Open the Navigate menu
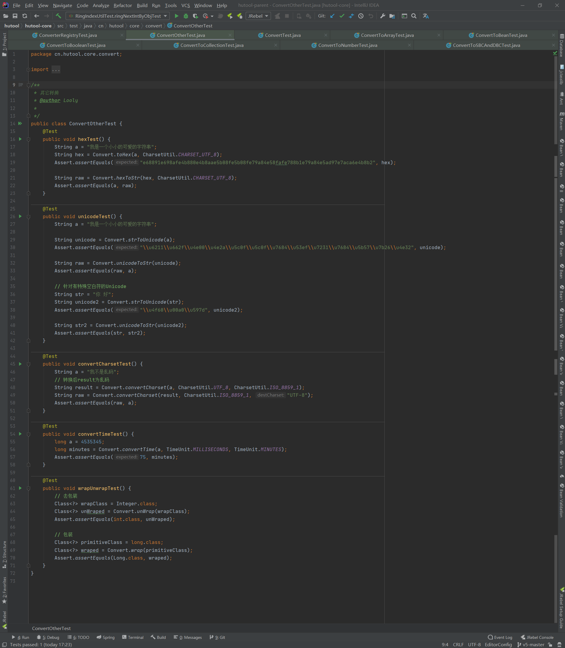The image size is (565, 648). pyautogui.click(x=62, y=5)
